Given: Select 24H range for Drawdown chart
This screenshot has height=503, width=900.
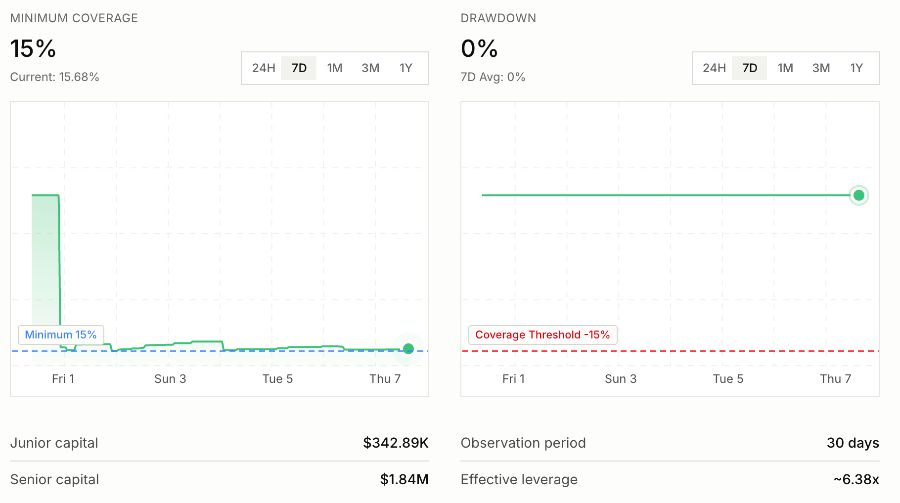Looking at the screenshot, I should (715, 68).
